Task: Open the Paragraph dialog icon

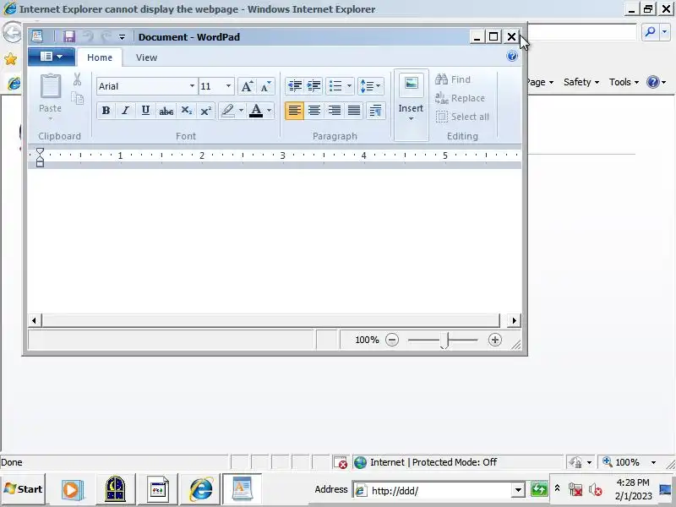Action: click(375, 111)
